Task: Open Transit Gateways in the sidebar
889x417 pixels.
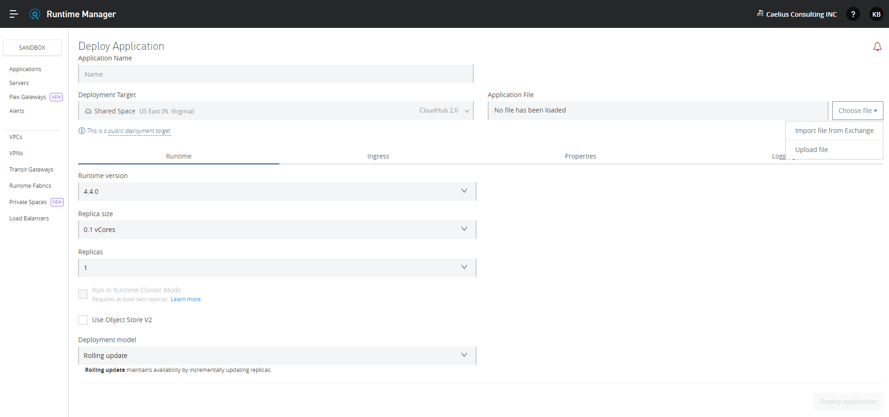Action: tap(31, 170)
